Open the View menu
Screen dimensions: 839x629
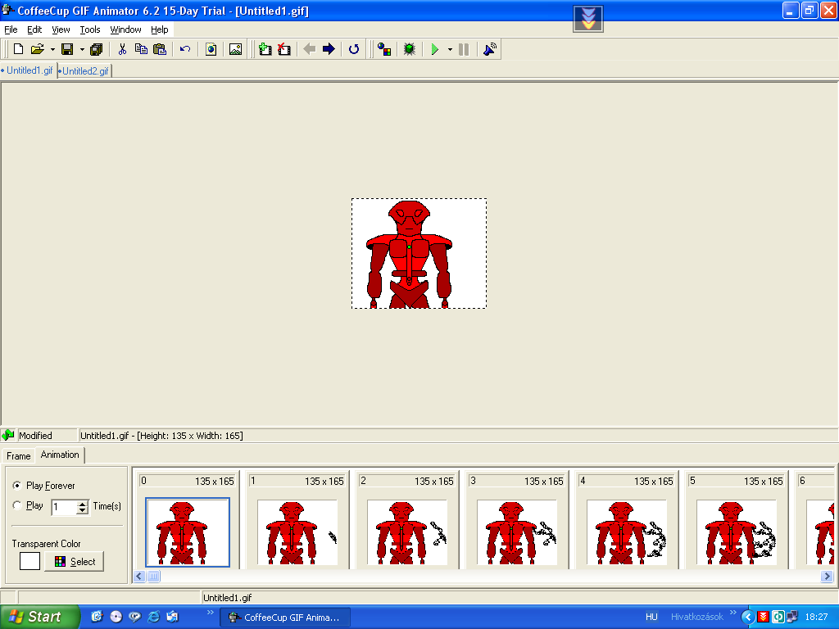pos(61,29)
